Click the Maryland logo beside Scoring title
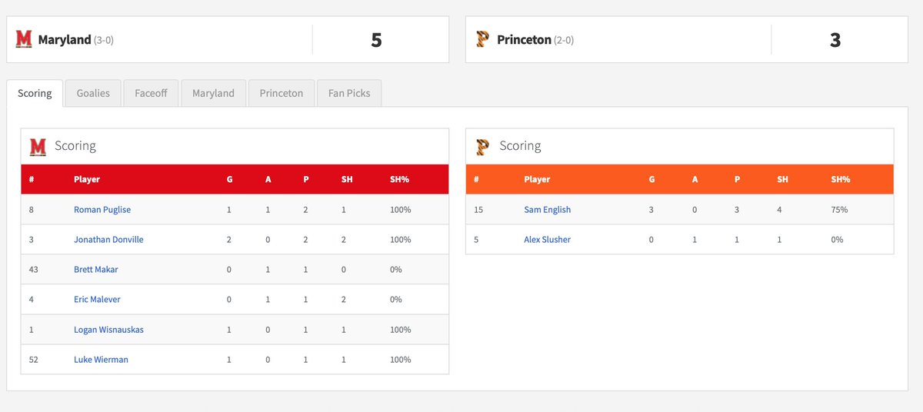The image size is (923, 412). click(38, 146)
